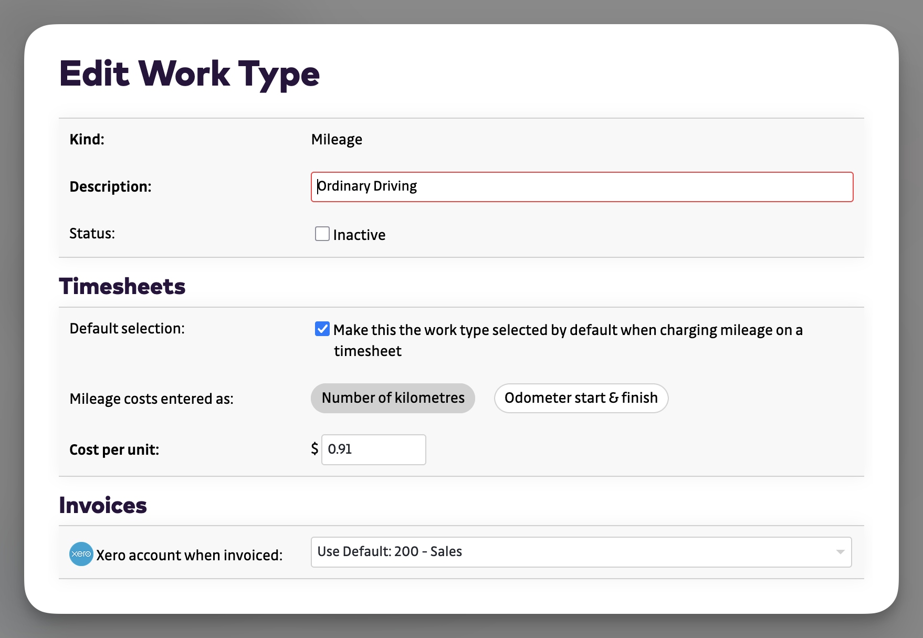This screenshot has width=923, height=638.
Task: Click the 'Mileage costs entered as:' label
Action: 151,399
